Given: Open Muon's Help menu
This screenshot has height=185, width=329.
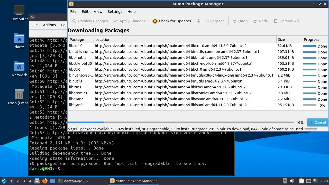Looking at the screenshot, I should [131, 12].
